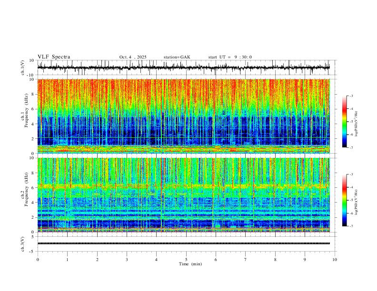Image resolution: width=377 pixels, height=291 pixels.
Task: Select the date text "Oct. 4 , 2025"
Action: coord(133,57)
